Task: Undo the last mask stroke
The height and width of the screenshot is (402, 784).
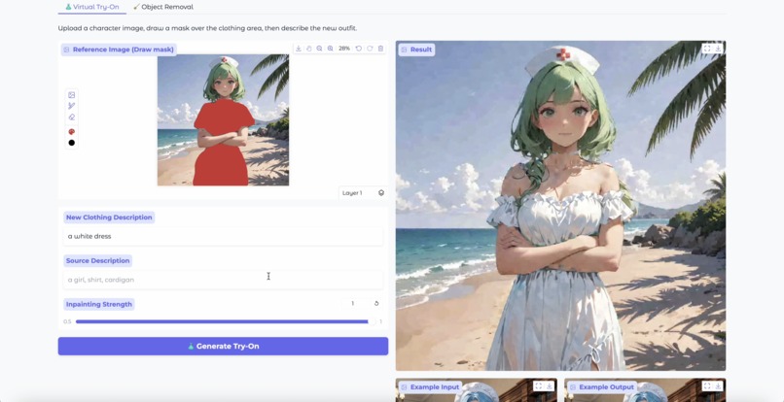Action: point(359,49)
